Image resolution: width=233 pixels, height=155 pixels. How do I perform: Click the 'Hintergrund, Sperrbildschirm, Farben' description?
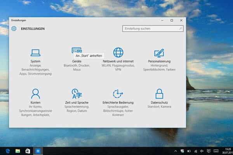159,67
